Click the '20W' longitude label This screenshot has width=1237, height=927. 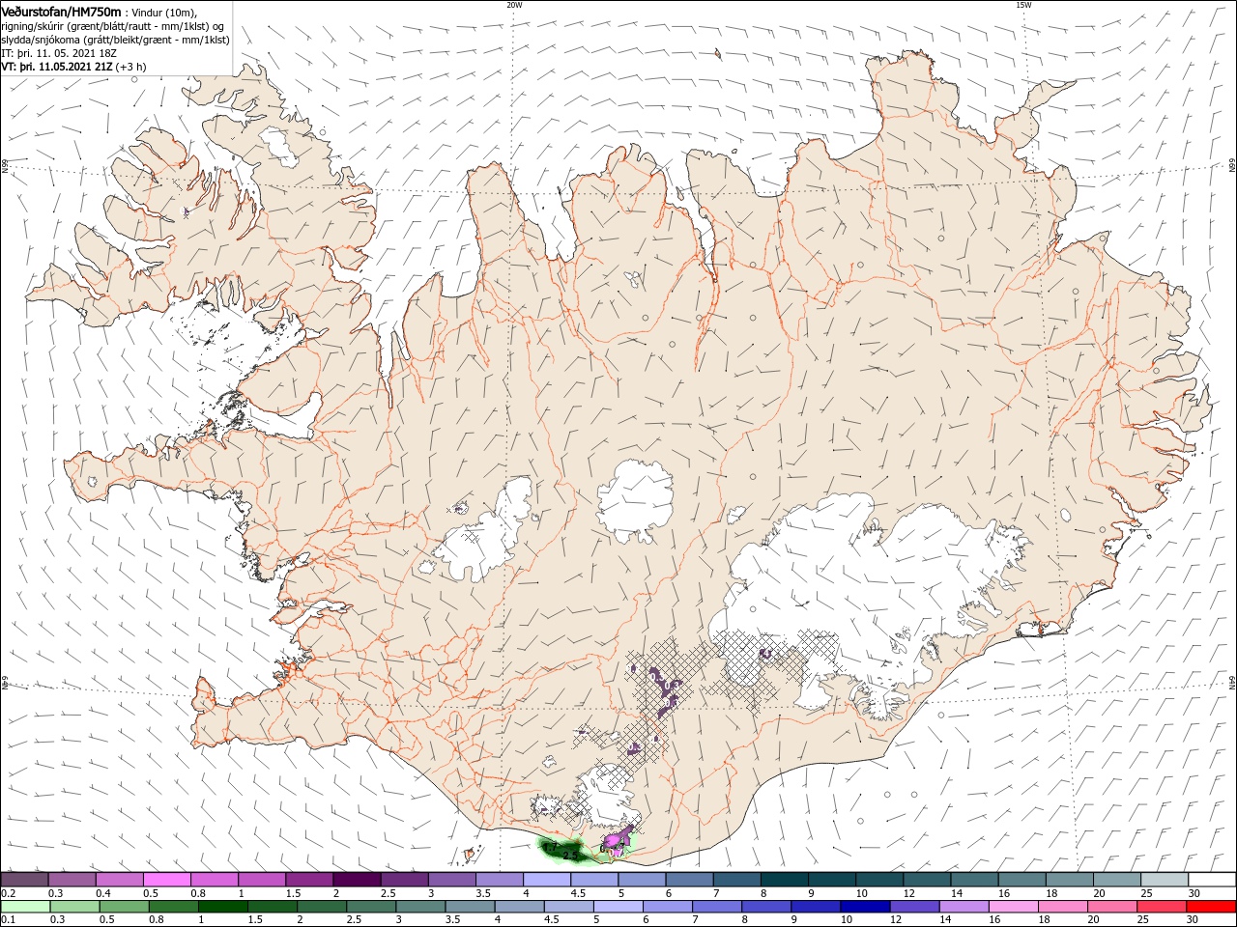[x=513, y=5]
